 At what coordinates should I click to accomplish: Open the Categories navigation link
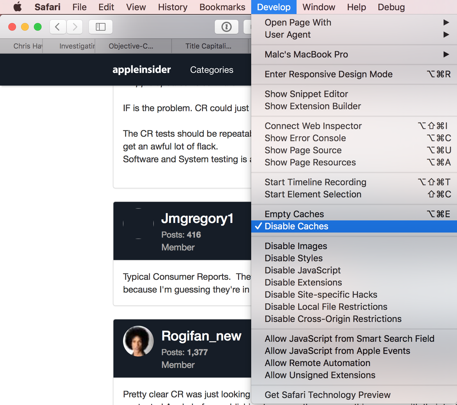[212, 70]
